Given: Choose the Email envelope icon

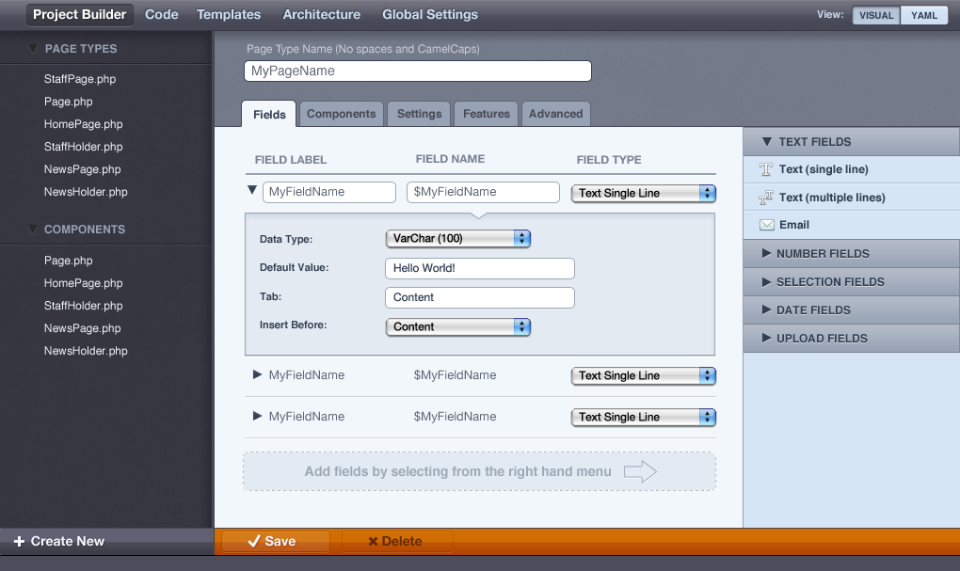Looking at the screenshot, I should pyautogui.click(x=766, y=225).
